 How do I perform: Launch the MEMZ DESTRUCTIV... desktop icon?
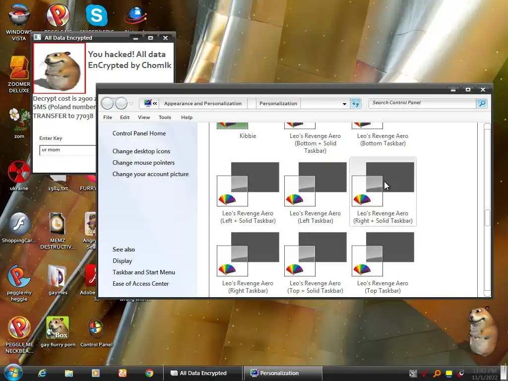[x=58, y=231]
